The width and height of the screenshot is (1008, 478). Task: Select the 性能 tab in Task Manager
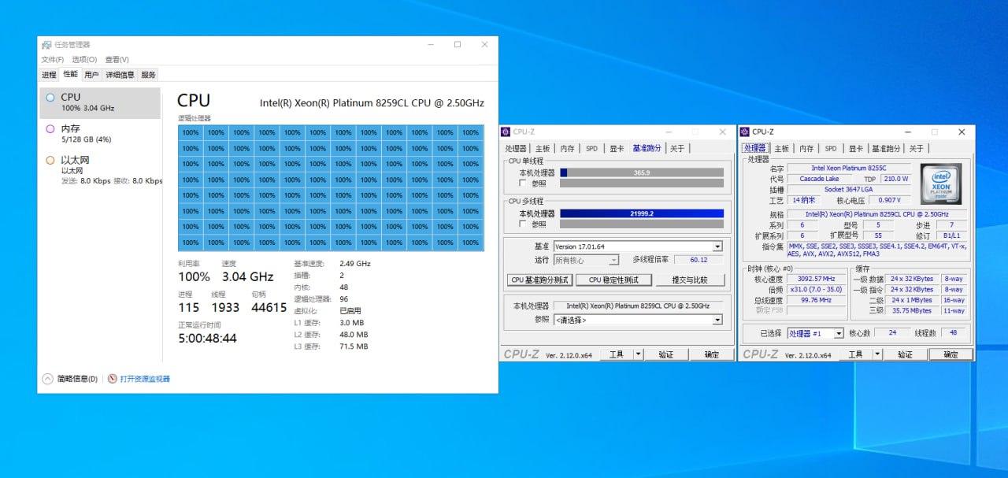[x=71, y=74]
